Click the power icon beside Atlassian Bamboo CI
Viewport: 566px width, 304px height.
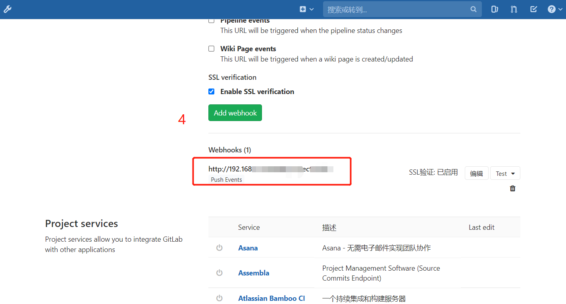[x=219, y=298]
